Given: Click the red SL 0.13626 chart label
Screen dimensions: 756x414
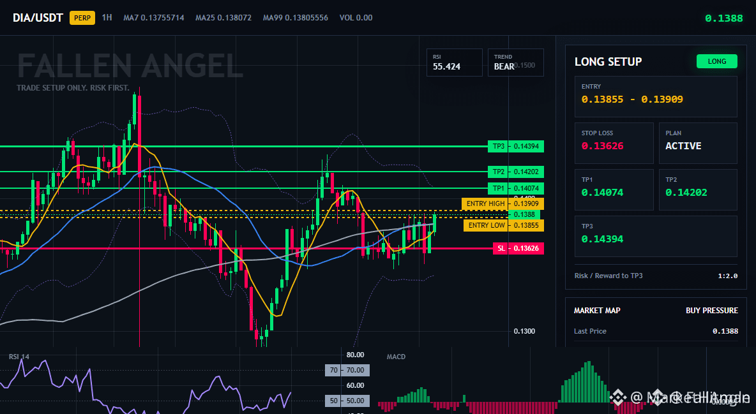Looking at the screenshot, I should click(518, 248).
